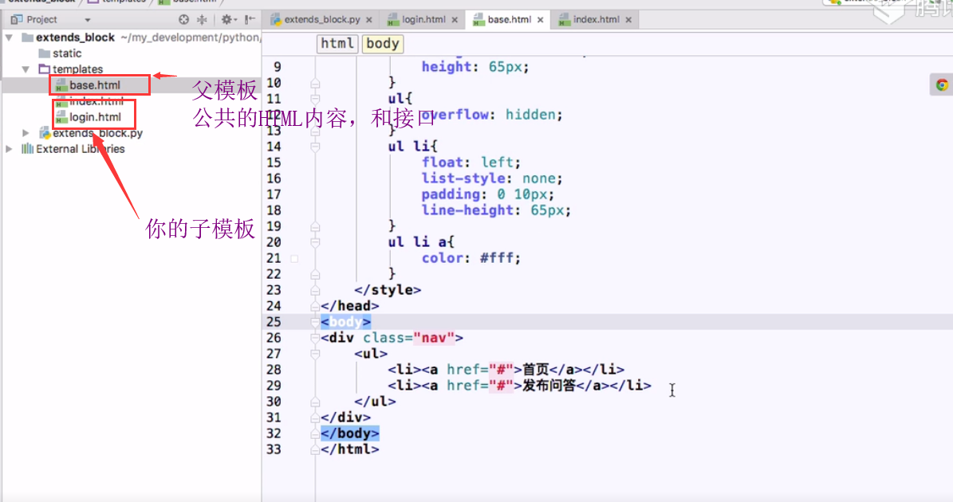953x502 pixels.
Task: Expand the External Libraries node arrow
Action: pyautogui.click(x=9, y=149)
